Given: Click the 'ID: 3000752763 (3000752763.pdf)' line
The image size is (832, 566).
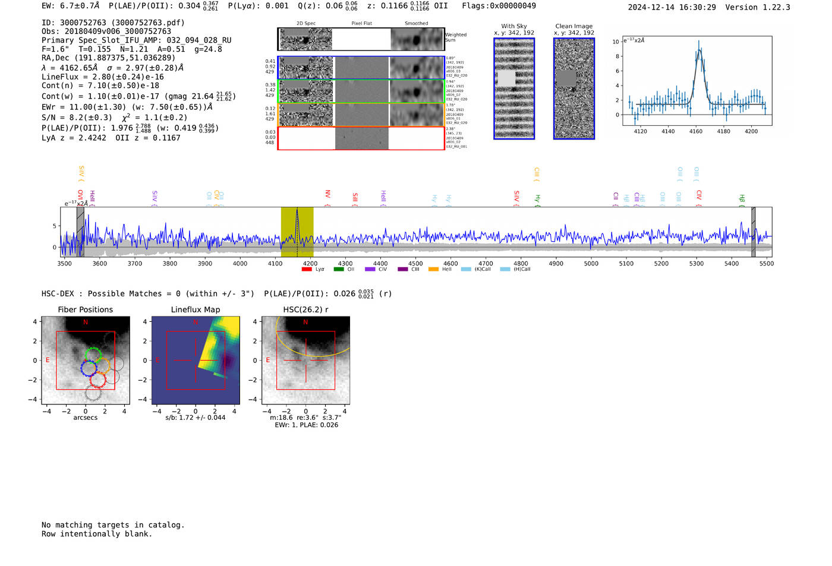Looking at the screenshot, I should point(113,23).
